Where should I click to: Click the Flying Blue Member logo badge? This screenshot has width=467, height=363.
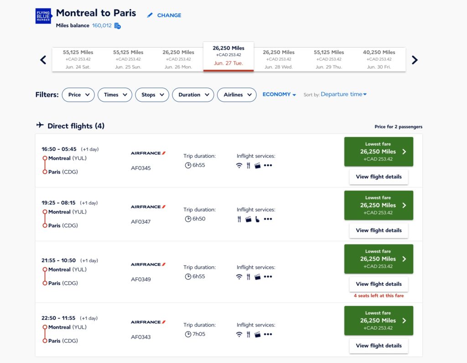pos(43,16)
